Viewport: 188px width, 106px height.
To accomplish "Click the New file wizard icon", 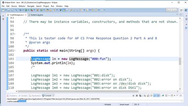I will [3, 10].
